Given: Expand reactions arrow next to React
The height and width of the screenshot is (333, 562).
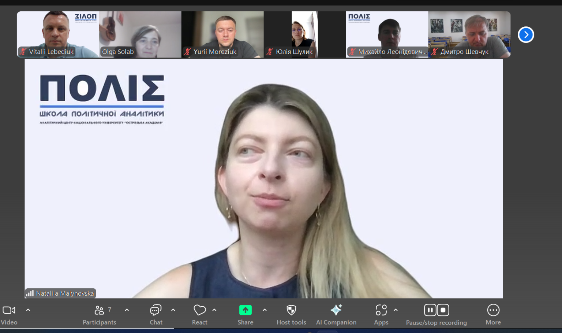Looking at the screenshot, I should [x=214, y=310].
